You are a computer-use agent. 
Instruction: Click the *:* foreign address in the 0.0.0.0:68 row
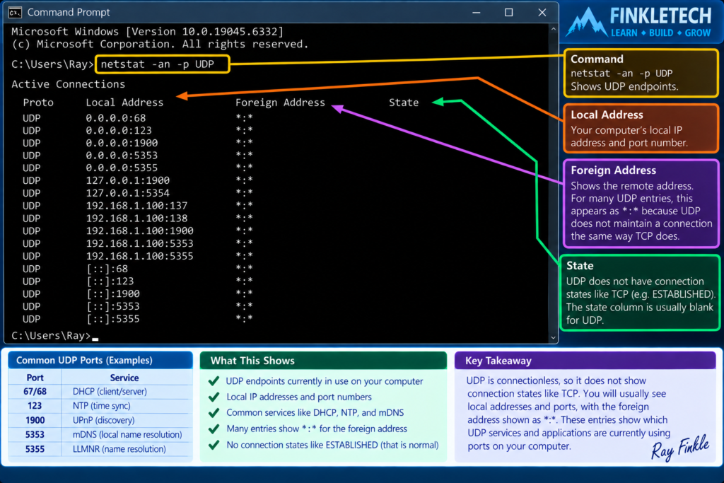[244, 118]
